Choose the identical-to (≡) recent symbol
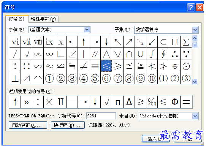The image size is (206, 147). click(x=186, y=102)
